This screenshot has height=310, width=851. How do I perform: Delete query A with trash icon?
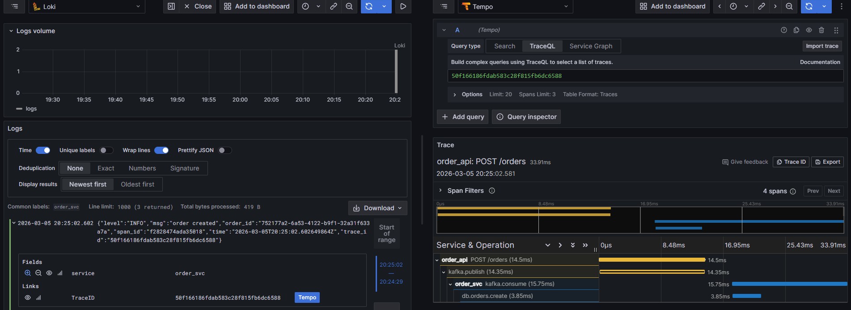click(x=821, y=30)
